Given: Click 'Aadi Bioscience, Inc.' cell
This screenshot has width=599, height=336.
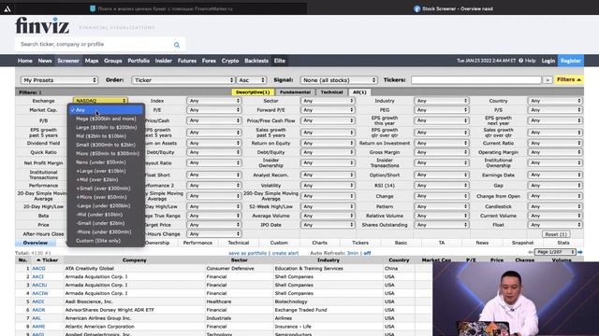Looking at the screenshot, I should (x=135, y=301).
